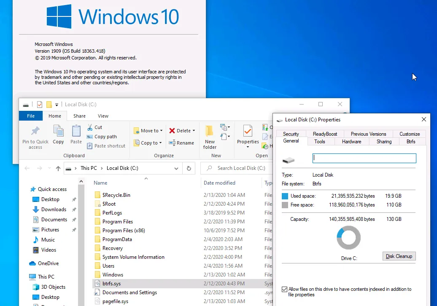The width and height of the screenshot is (437, 306).
Task: Toggle the index files on drive checkbox
Action: [x=285, y=290]
